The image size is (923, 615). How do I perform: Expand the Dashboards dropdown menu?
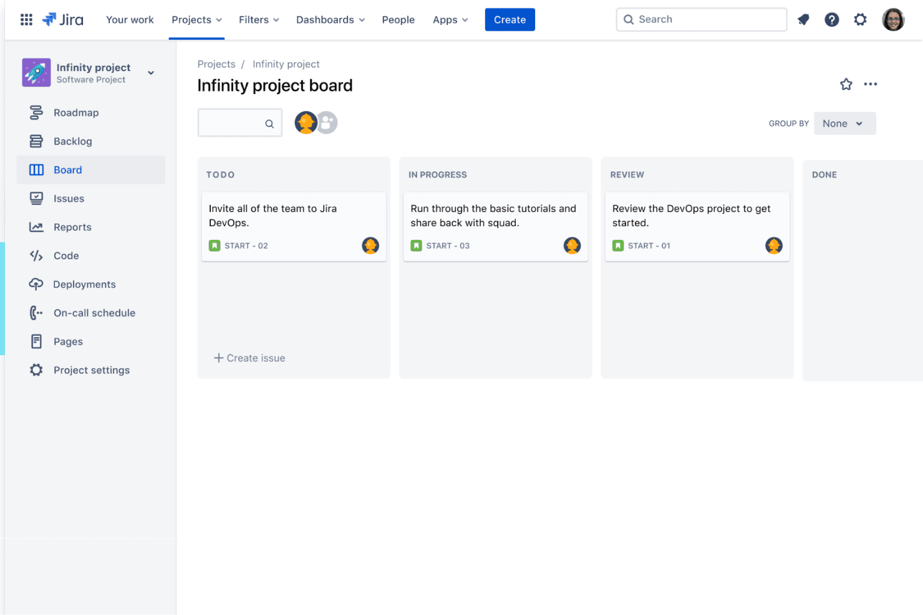coord(331,20)
